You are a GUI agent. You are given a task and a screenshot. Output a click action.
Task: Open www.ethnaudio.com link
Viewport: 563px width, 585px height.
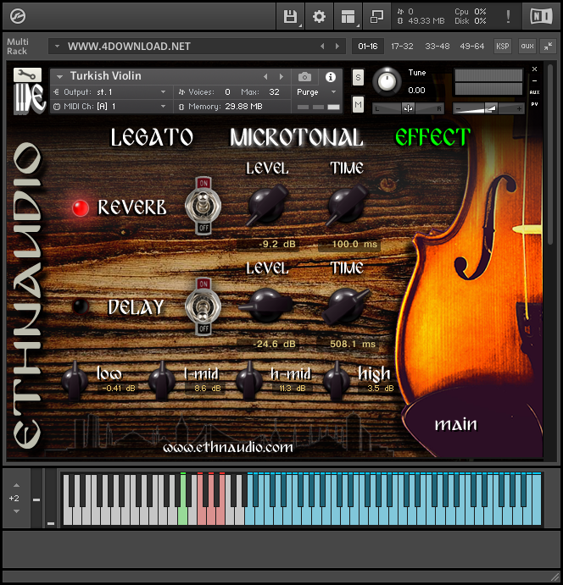228,447
